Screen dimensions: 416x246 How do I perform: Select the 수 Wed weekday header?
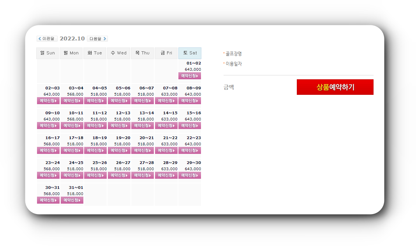coord(118,53)
